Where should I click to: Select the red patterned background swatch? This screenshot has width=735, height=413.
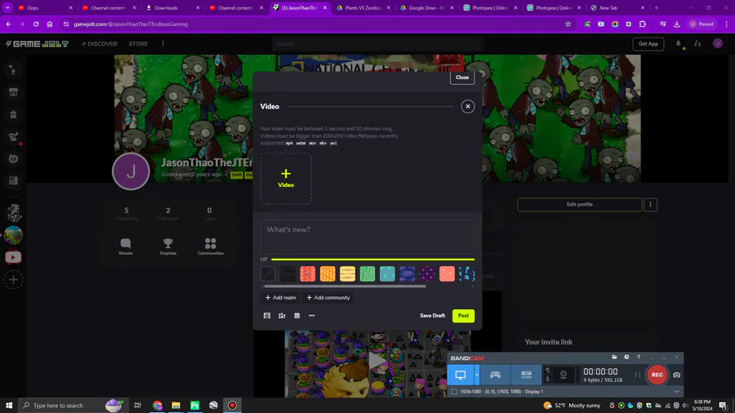[308, 273]
